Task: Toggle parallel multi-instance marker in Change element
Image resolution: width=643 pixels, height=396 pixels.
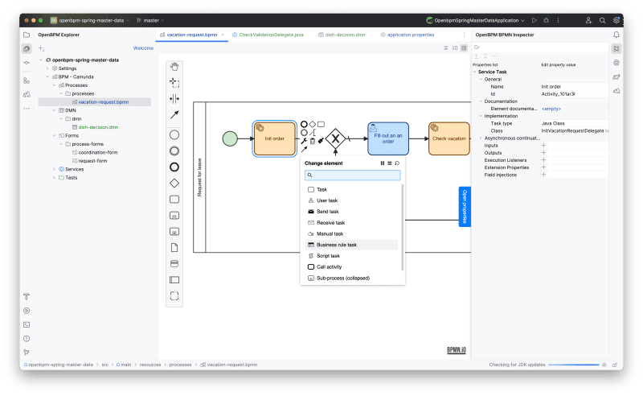Action: 382,163
